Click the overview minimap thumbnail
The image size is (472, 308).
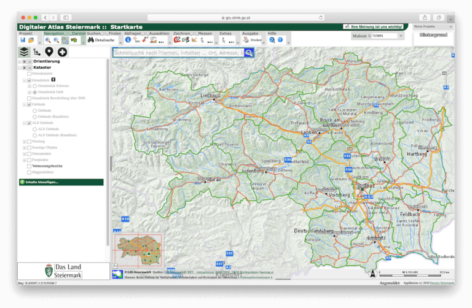click(139, 250)
